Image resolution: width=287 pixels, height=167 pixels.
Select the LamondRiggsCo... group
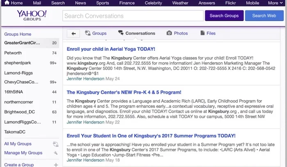coord(23,122)
